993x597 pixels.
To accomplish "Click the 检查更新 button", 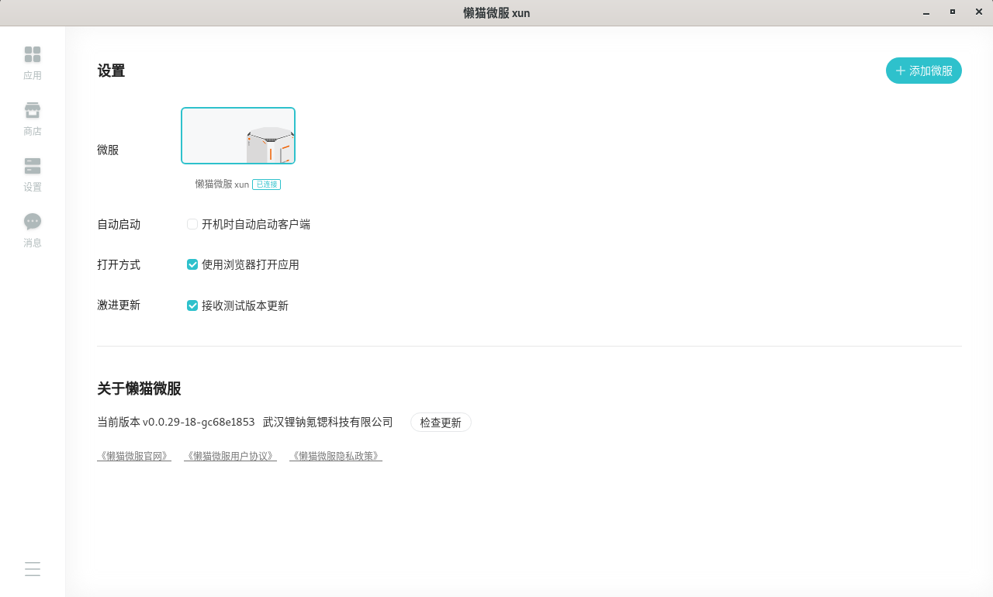I will coord(441,423).
